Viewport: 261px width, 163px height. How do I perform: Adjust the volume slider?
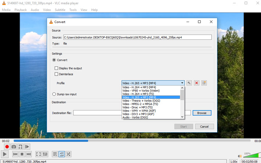(x=252, y=155)
